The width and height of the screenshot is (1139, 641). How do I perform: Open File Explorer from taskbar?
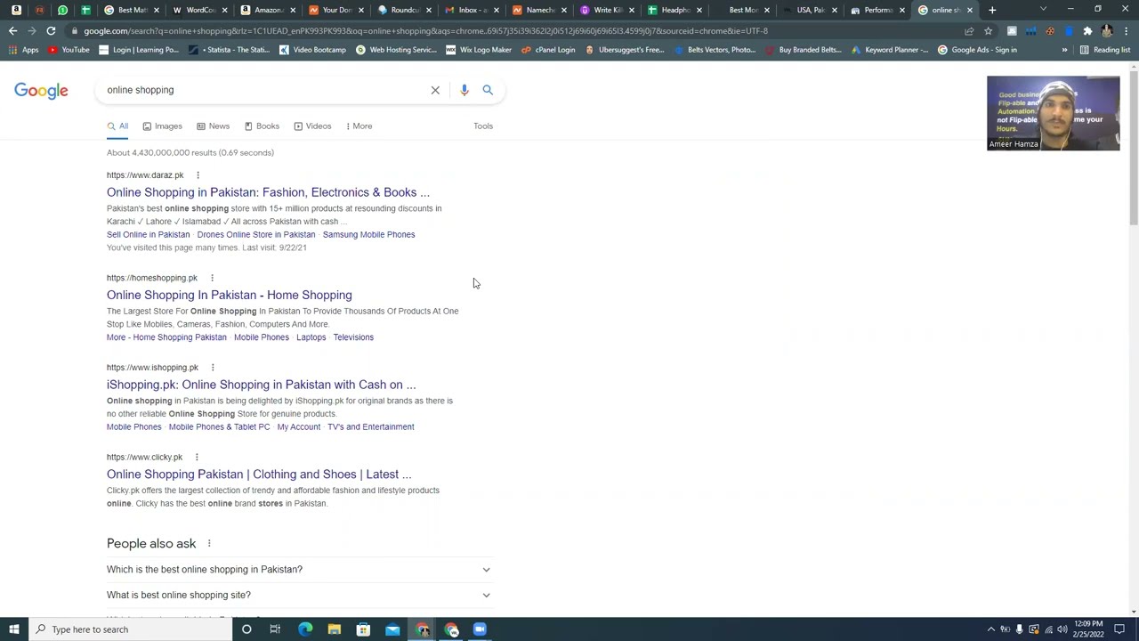[335, 629]
